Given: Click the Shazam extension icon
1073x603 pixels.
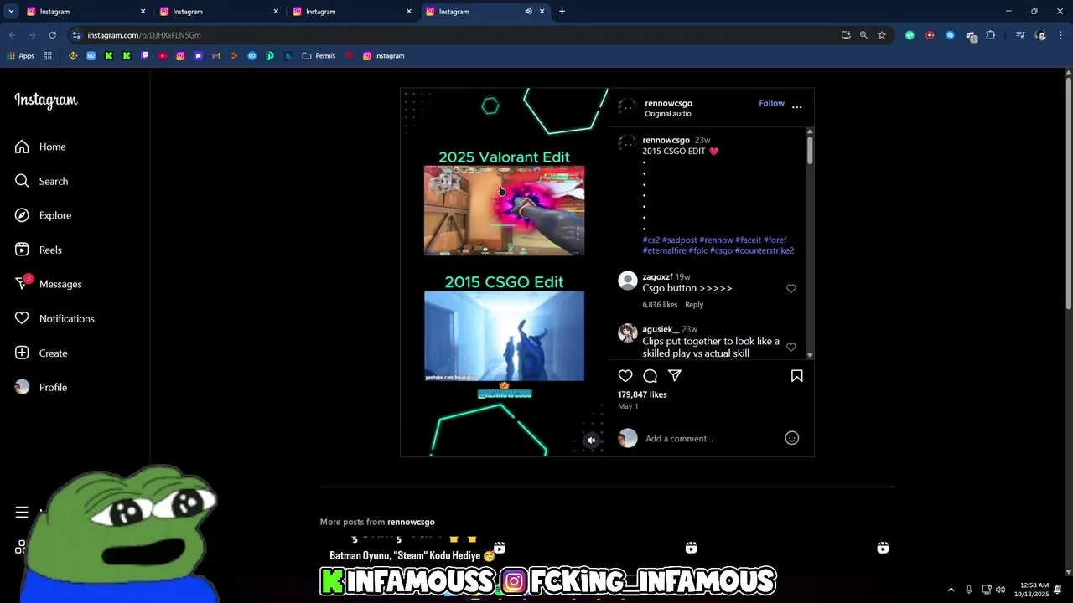Looking at the screenshot, I should [950, 35].
